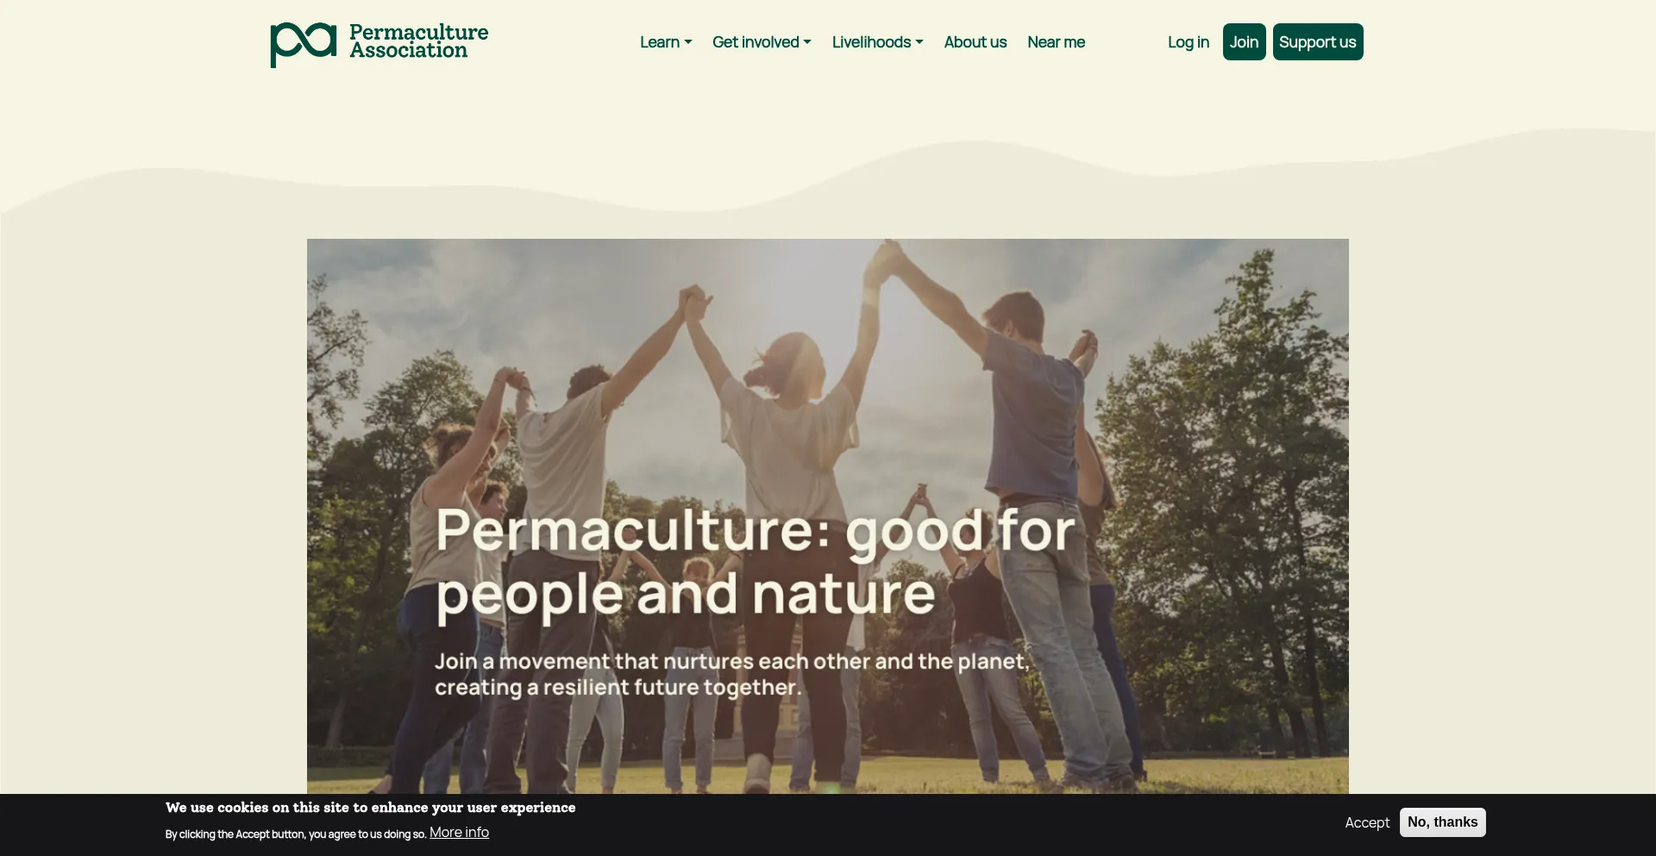Image resolution: width=1656 pixels, height=856 pixels.
Task: Go to the About us page
Action: [975, 42]
